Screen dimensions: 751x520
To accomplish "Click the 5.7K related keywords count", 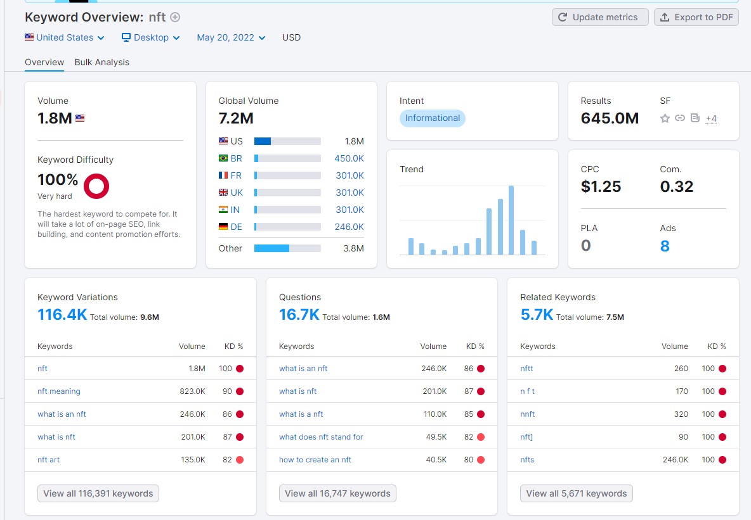I will click(537, 315).
